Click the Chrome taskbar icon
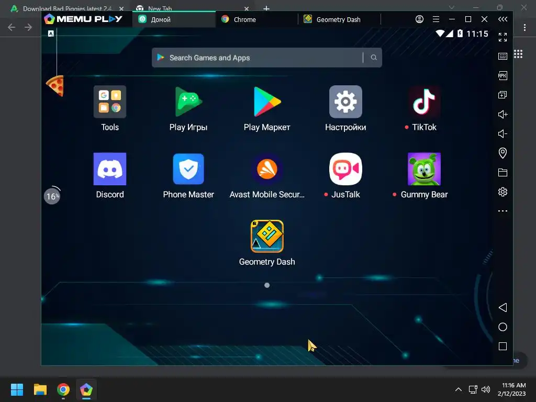This screenshot has height=402, width=536. click(x=63, y=389)
